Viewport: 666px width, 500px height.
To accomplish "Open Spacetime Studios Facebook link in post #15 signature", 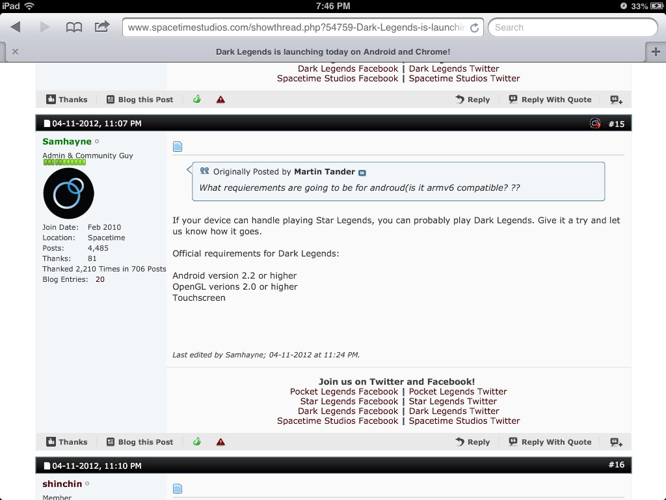I will pyautogui.click(x=338, y=421).
